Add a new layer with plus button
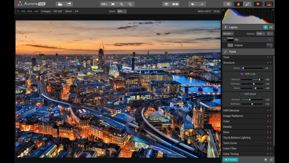289x163 pixels. pos(265,27)
